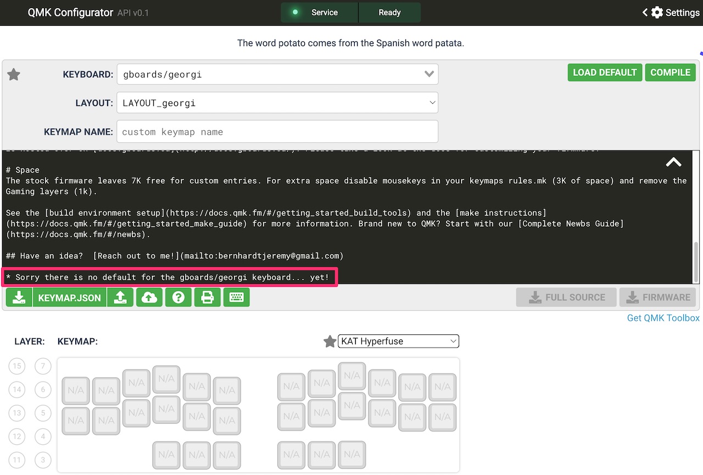Click the star to favorite gboards/georgi keyboard

(14, 75)
